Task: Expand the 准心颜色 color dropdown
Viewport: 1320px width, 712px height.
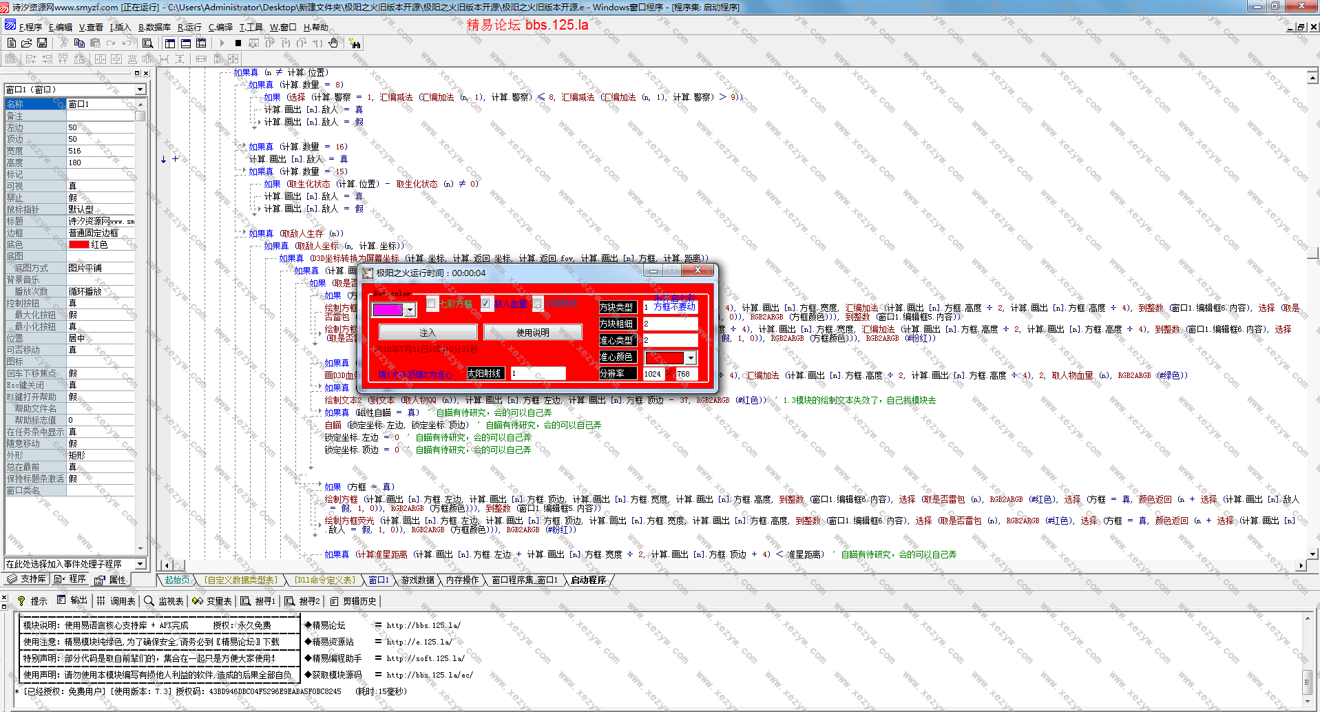Action: [690, 357]
